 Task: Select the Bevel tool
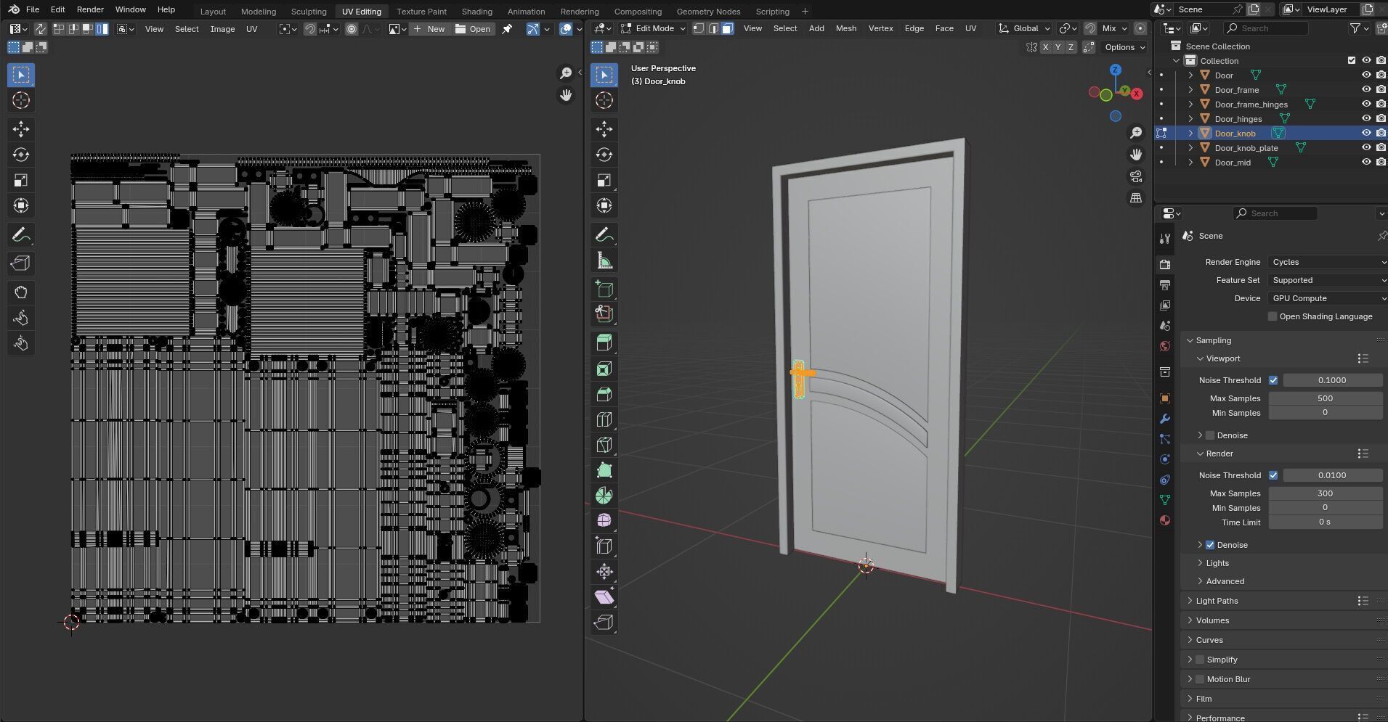click(604, 394)
